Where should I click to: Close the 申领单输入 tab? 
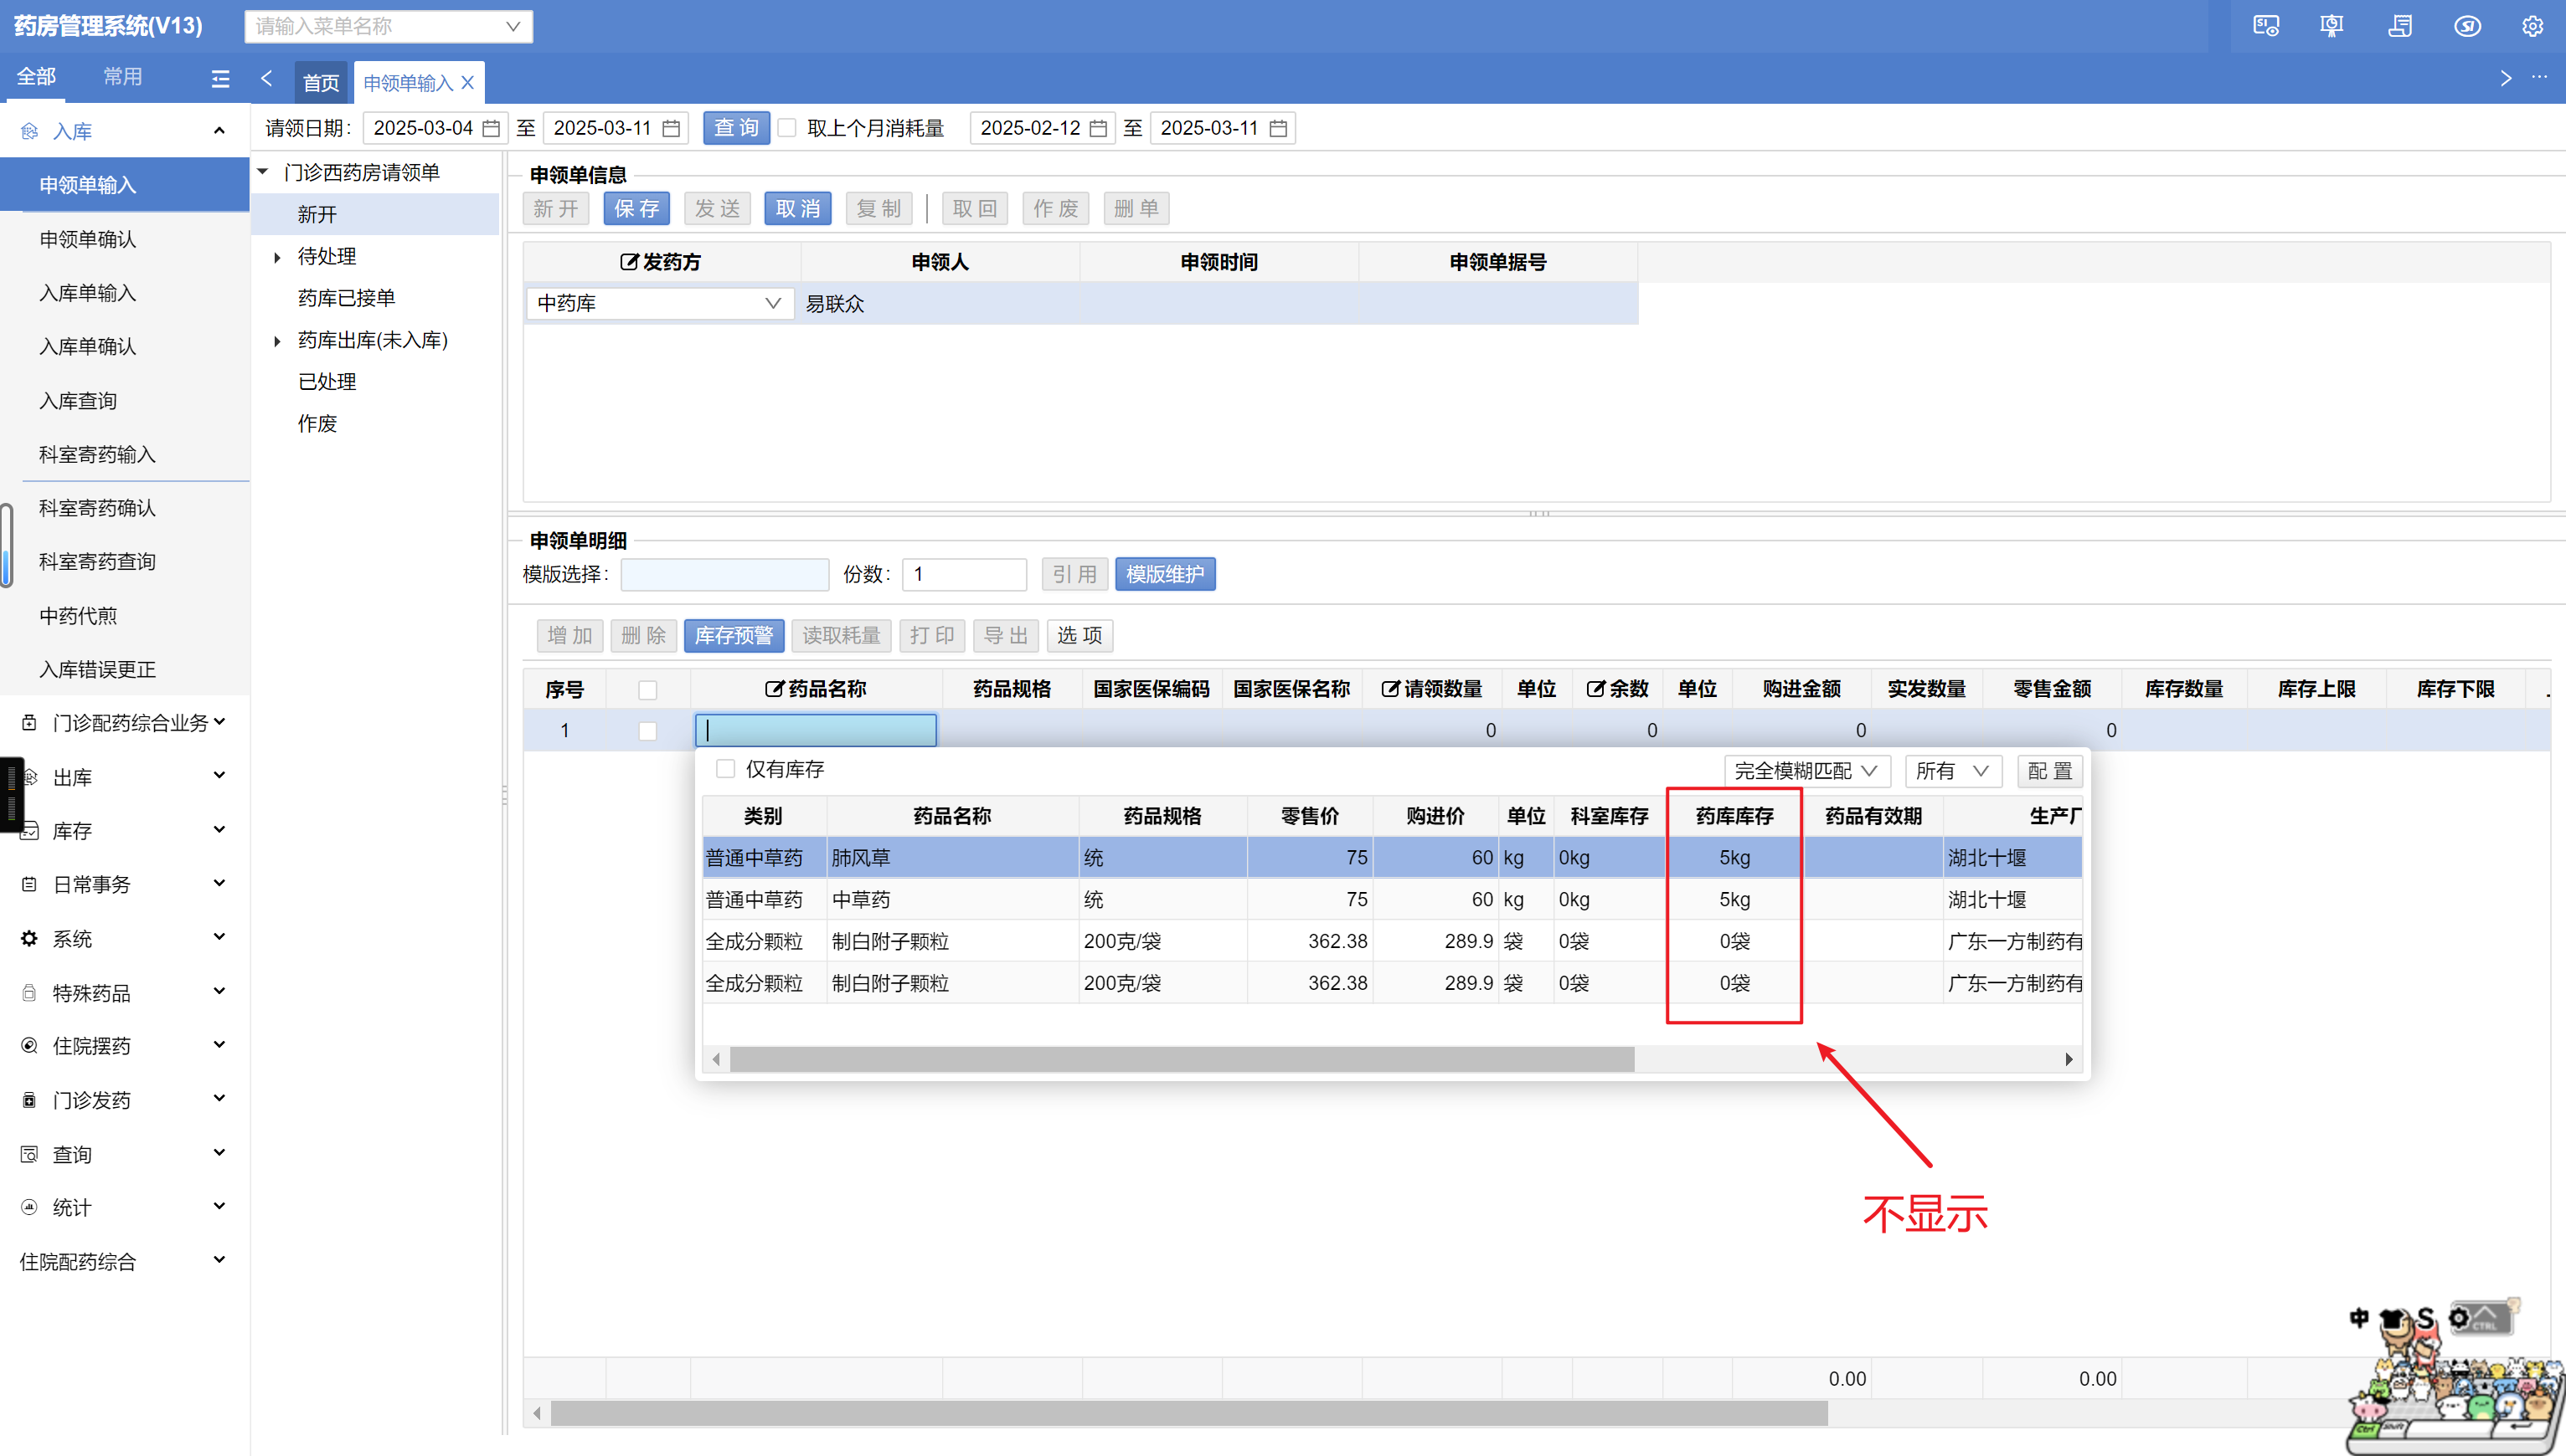click(467, 82)
